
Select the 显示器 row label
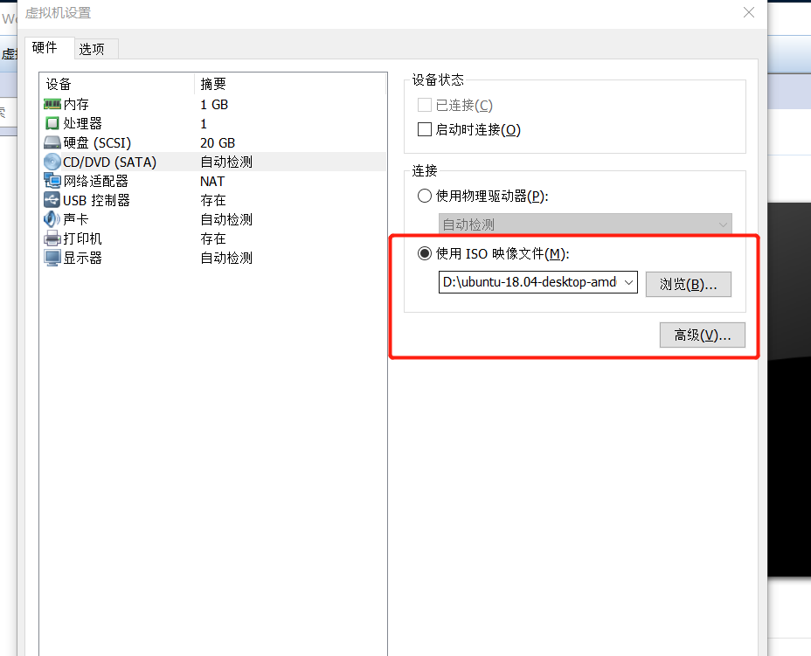click(x=83, y=258)
